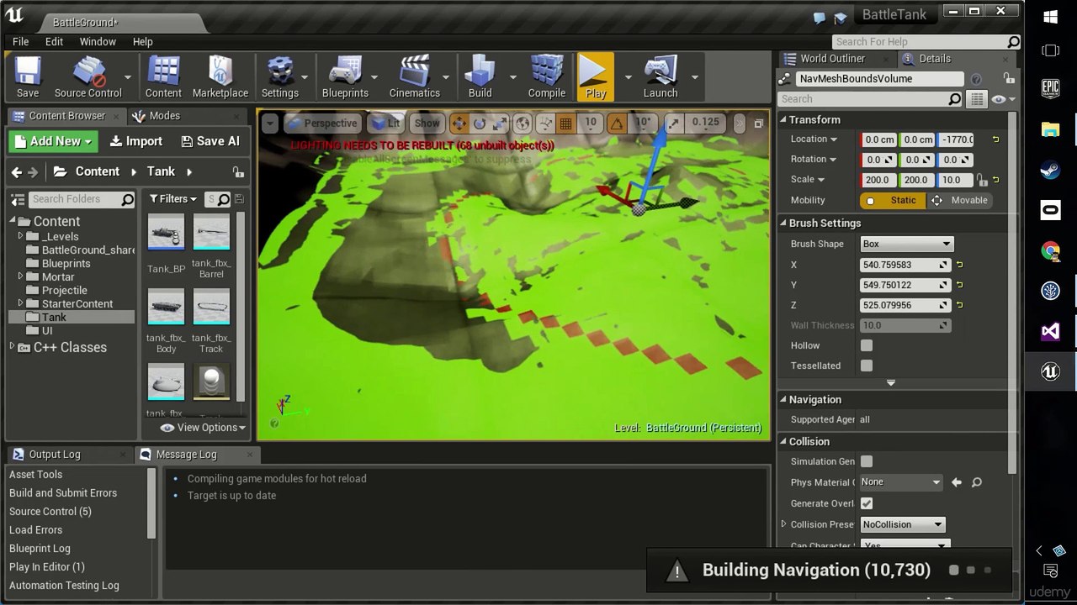Toggle the Hollow checkbox
Screen dimensions: 1077x605
coord(867,345)
